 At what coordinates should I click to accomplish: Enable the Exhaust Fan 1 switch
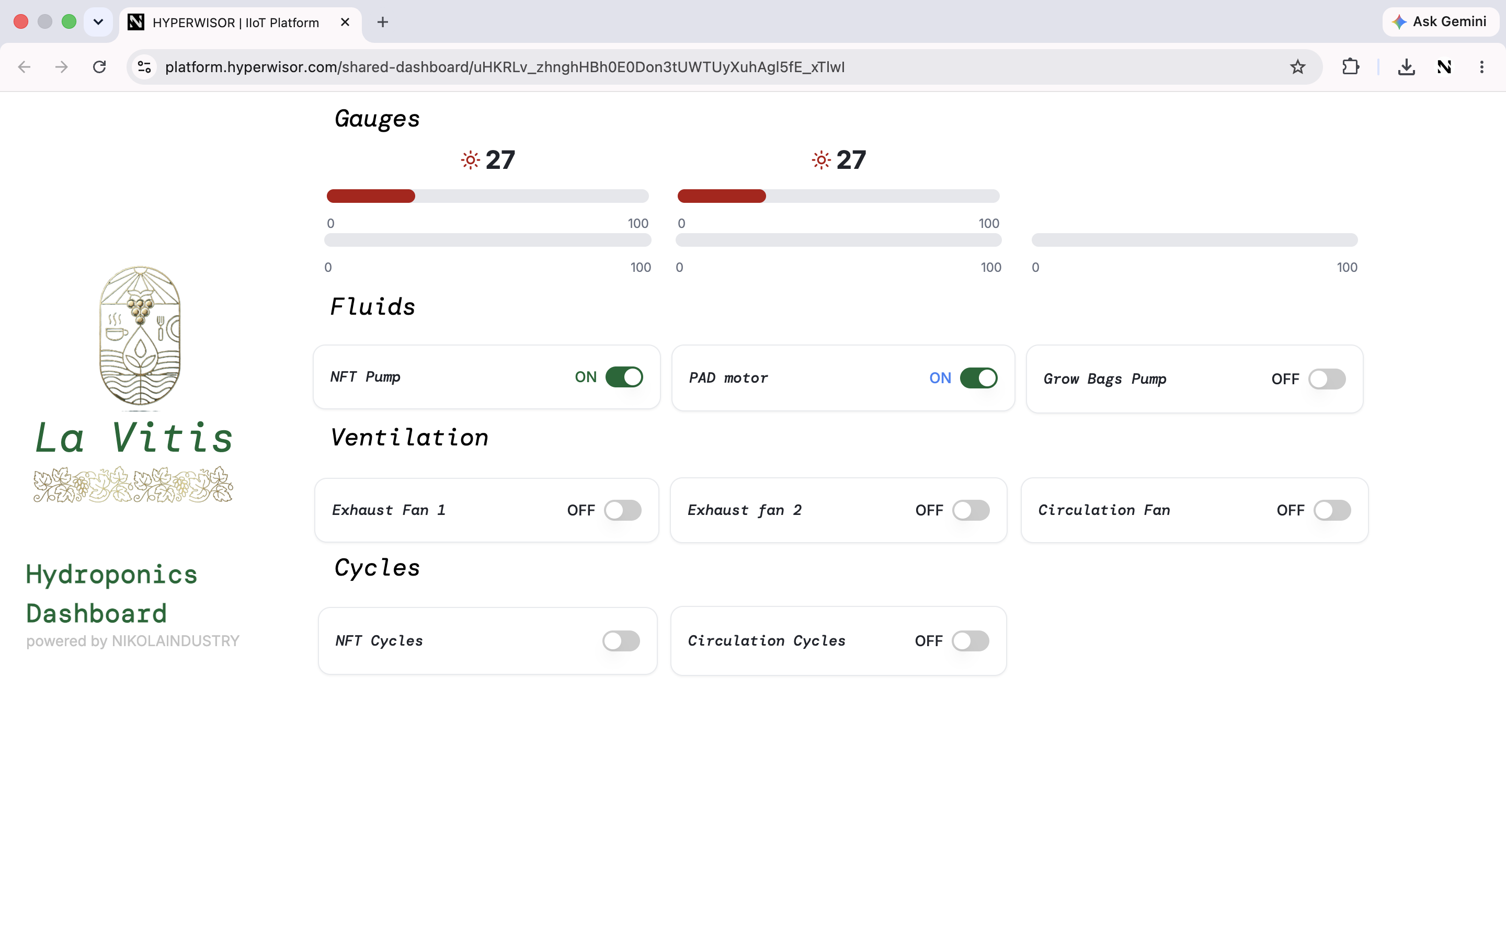click(622, 510)
